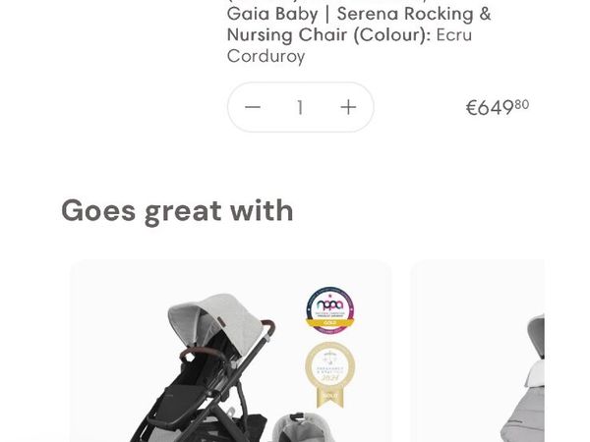Click the word Corduroy under the title

pos(266,56)
